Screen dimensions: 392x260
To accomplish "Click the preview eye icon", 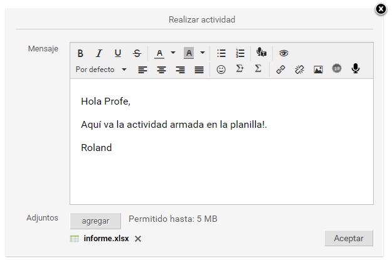I will click(x=283, y=53).
